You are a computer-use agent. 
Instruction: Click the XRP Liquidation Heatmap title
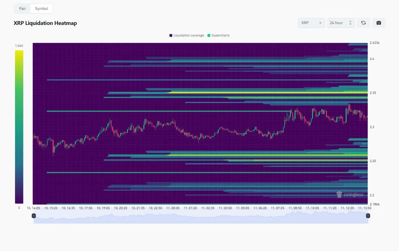[x=45, y=23]
